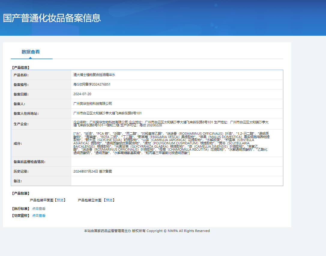This screenshot has height=256, width=326.
Task: Click the 成分 ingredients list text
Action: pos(171,143)
